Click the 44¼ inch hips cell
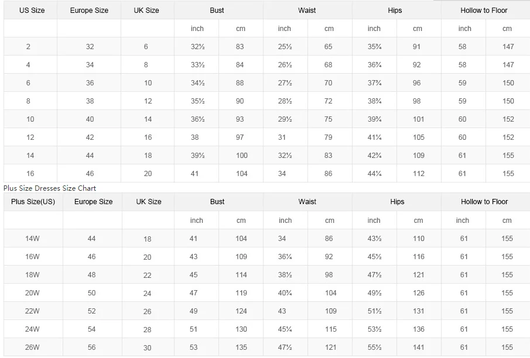Screen dimensions: 530x358 [x=374, y=174]
